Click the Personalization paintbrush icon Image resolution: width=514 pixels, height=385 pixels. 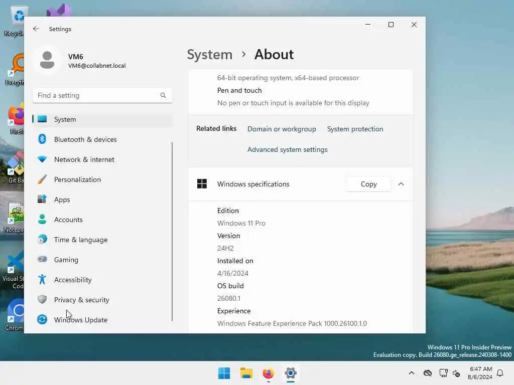[x=42, y=179]
